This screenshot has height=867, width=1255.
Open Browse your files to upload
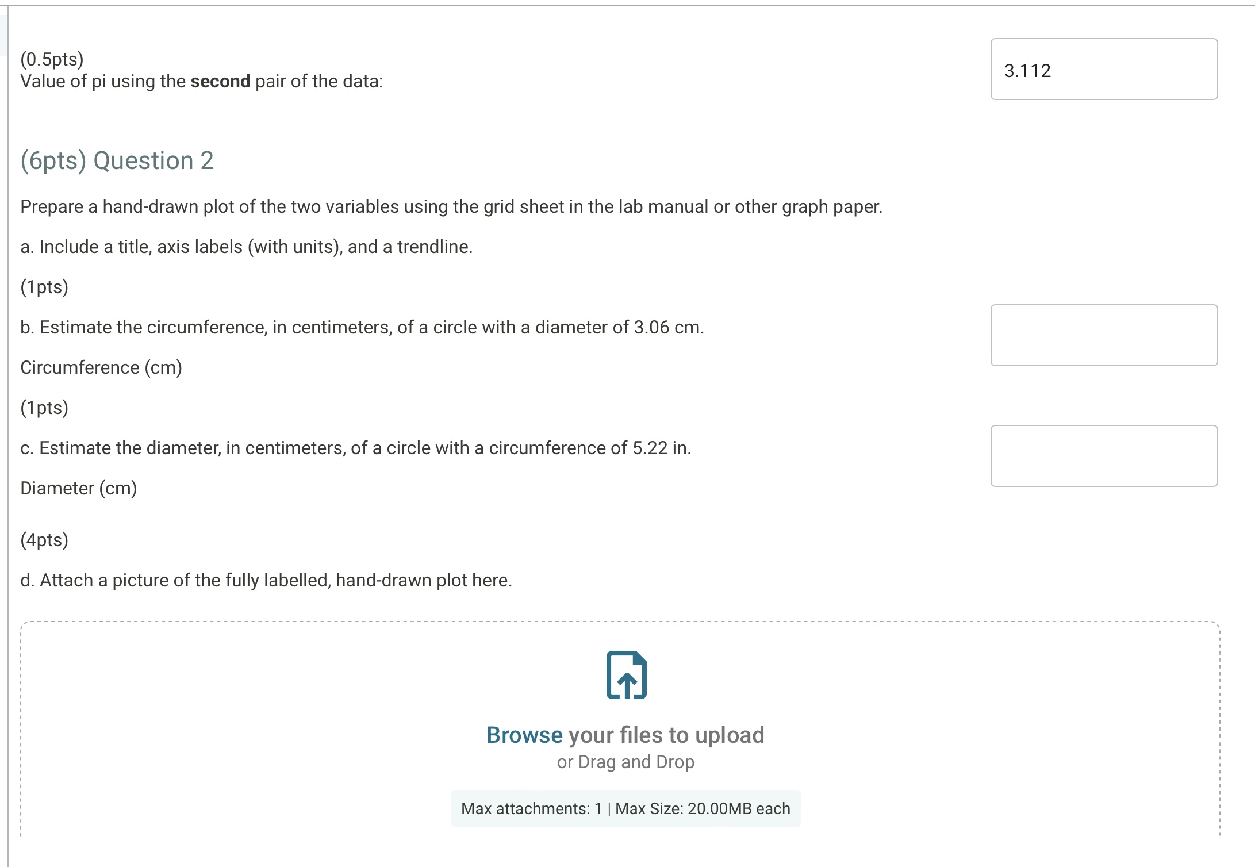click(x=624, y=734)
